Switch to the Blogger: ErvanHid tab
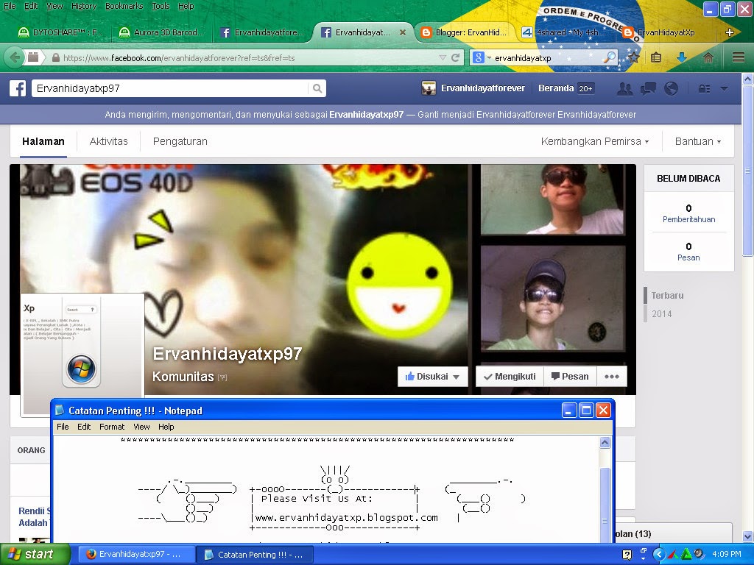 click(x=464, y=32)
